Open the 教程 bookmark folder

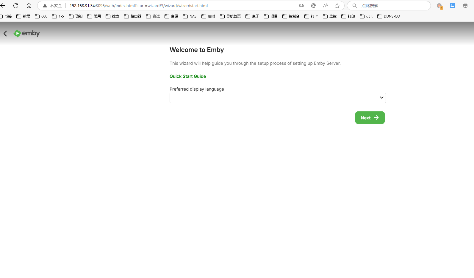click(x=23, y=16)
